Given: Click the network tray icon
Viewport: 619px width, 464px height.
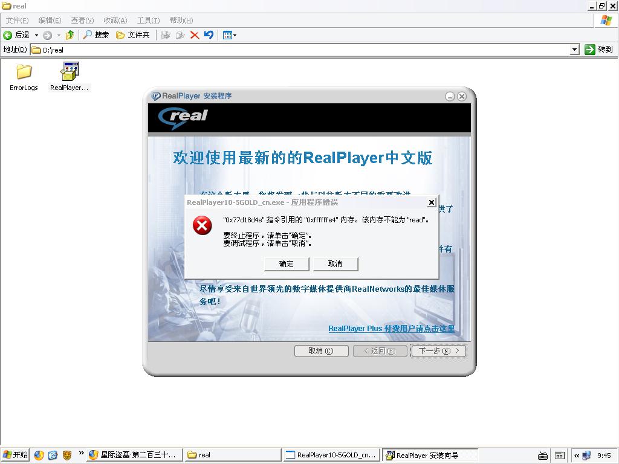Looking at the screenshot, I should pos(586,456).
